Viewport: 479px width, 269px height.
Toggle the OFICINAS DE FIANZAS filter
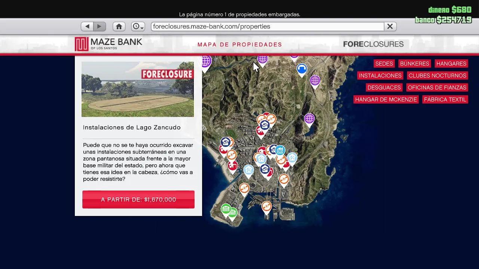[x=437, y=87]
